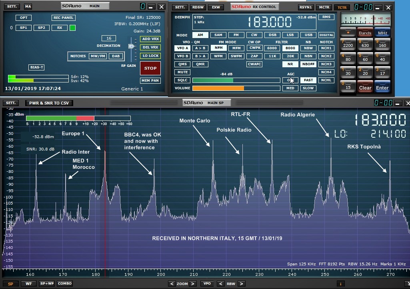Switch to COMBO view
The width and height of the screenshot is (410, 289).
65,283
